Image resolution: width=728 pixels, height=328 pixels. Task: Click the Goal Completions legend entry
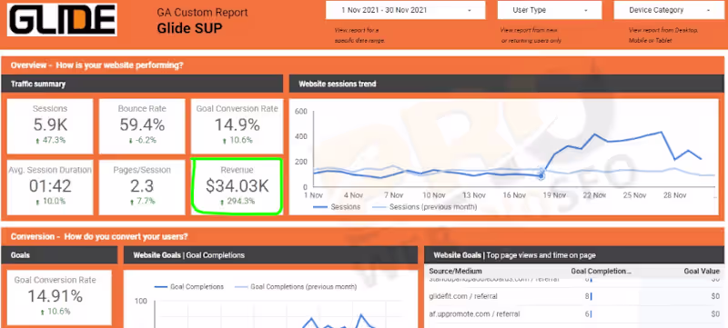tap(188, 287)
